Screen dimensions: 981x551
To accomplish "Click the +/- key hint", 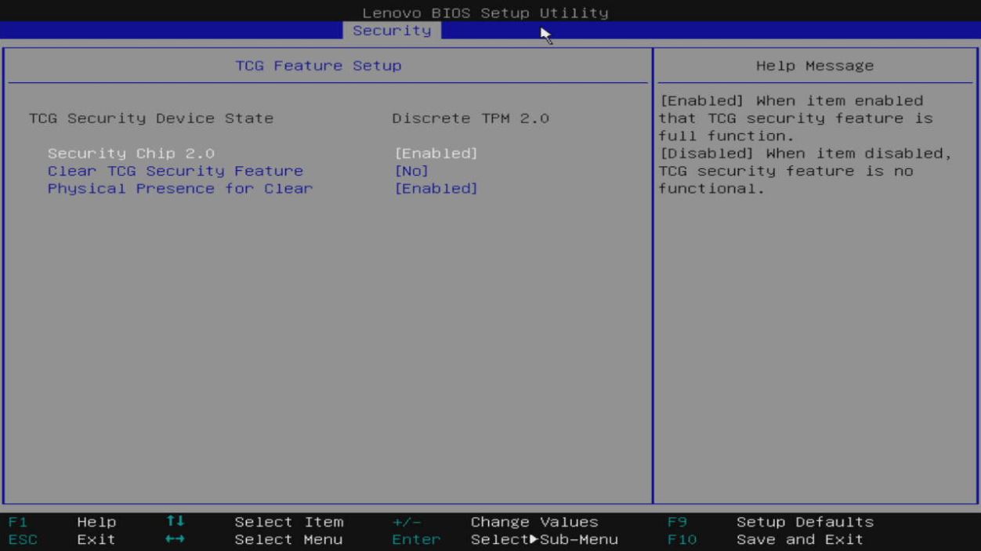I will (x=407, y=522).
